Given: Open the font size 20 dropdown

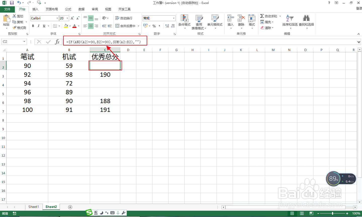Looking at the screenshot, I should (x=67, y=18).
